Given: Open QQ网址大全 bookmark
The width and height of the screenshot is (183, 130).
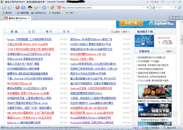Looking at the screenshot, I should (39, 13).
